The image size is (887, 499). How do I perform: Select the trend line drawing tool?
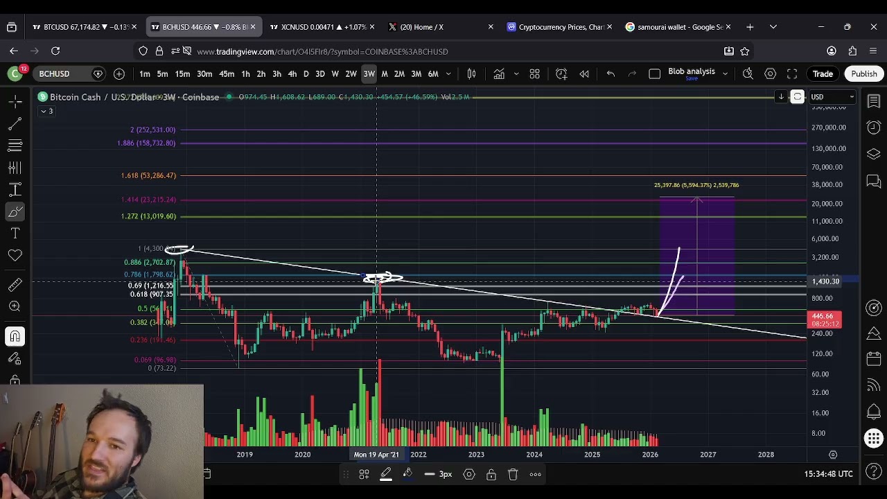coord(15,123)
